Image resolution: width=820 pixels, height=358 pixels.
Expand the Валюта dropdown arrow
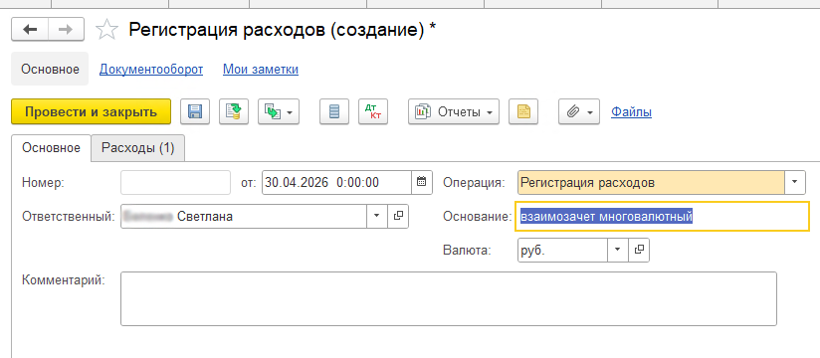(618, 250)
